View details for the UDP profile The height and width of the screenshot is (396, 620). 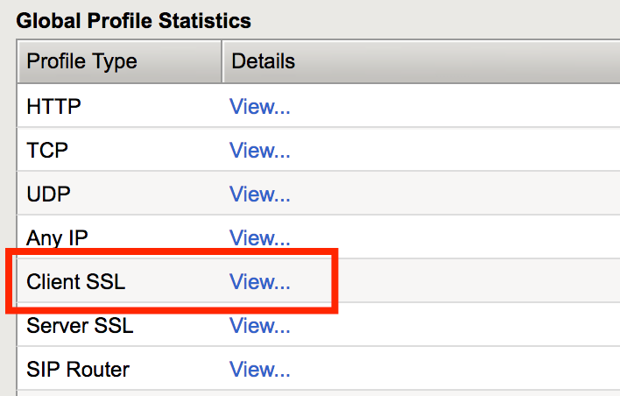[x=259, y=194]
